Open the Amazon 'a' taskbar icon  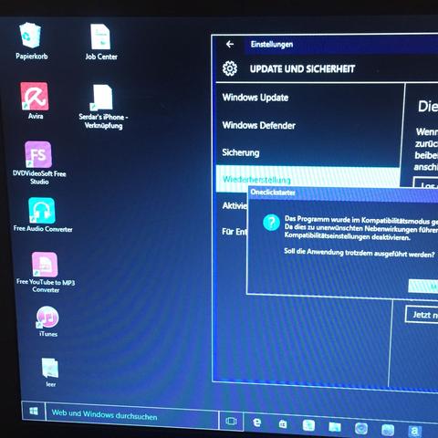414,431
